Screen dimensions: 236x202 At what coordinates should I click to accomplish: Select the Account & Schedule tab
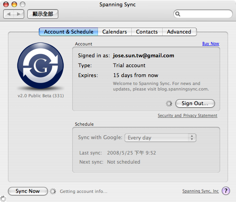pyautogui.click(x=69, y=32)
